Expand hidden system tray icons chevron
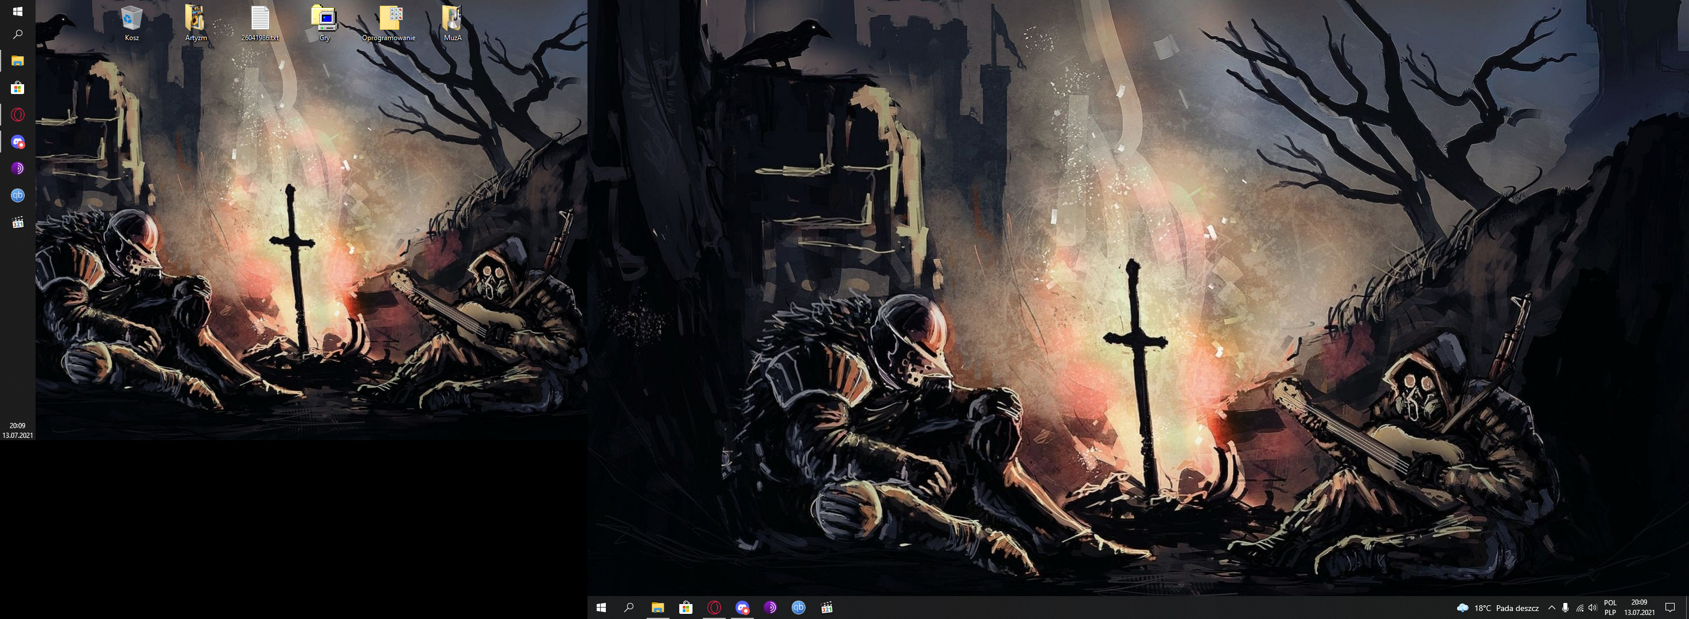This screenshot has width=1689, height=619. point(1551,608)
